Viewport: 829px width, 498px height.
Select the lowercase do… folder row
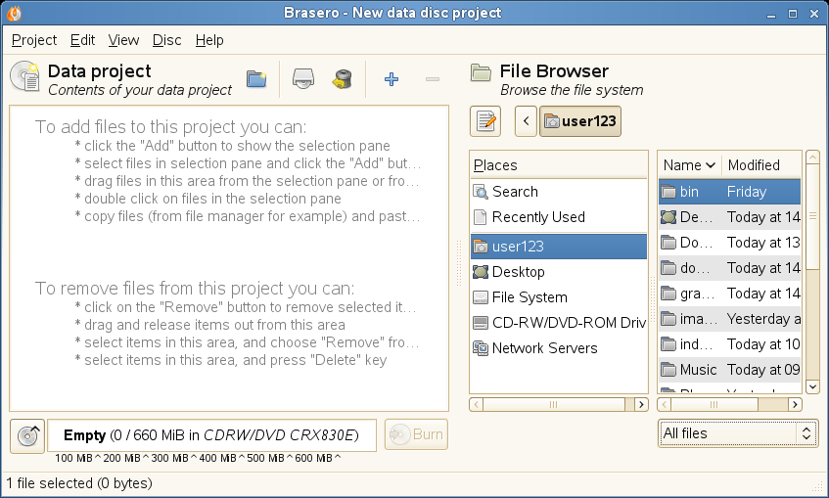pyautogui.click(x=729, y=267)
